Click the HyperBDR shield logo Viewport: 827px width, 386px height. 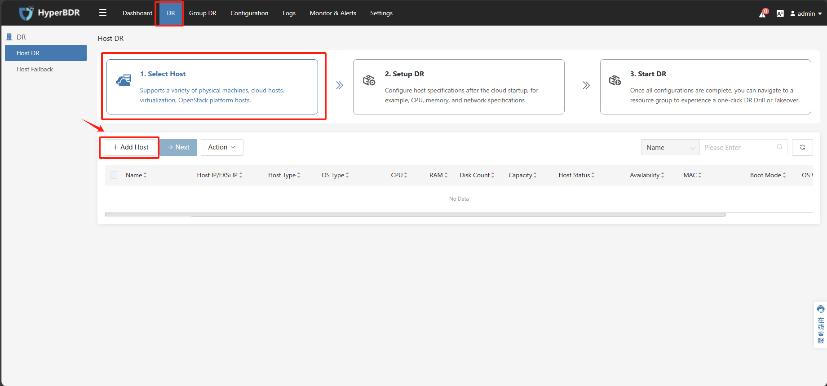pyautogui.click(x=26, y=13)
